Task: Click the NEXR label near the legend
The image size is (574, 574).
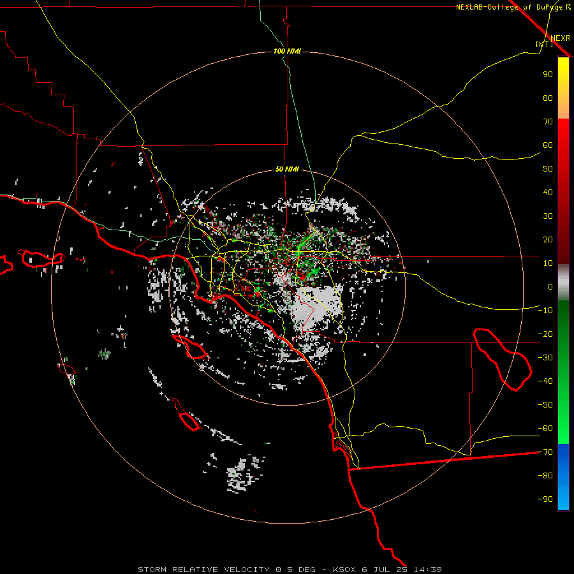Action: coord(561,38)
